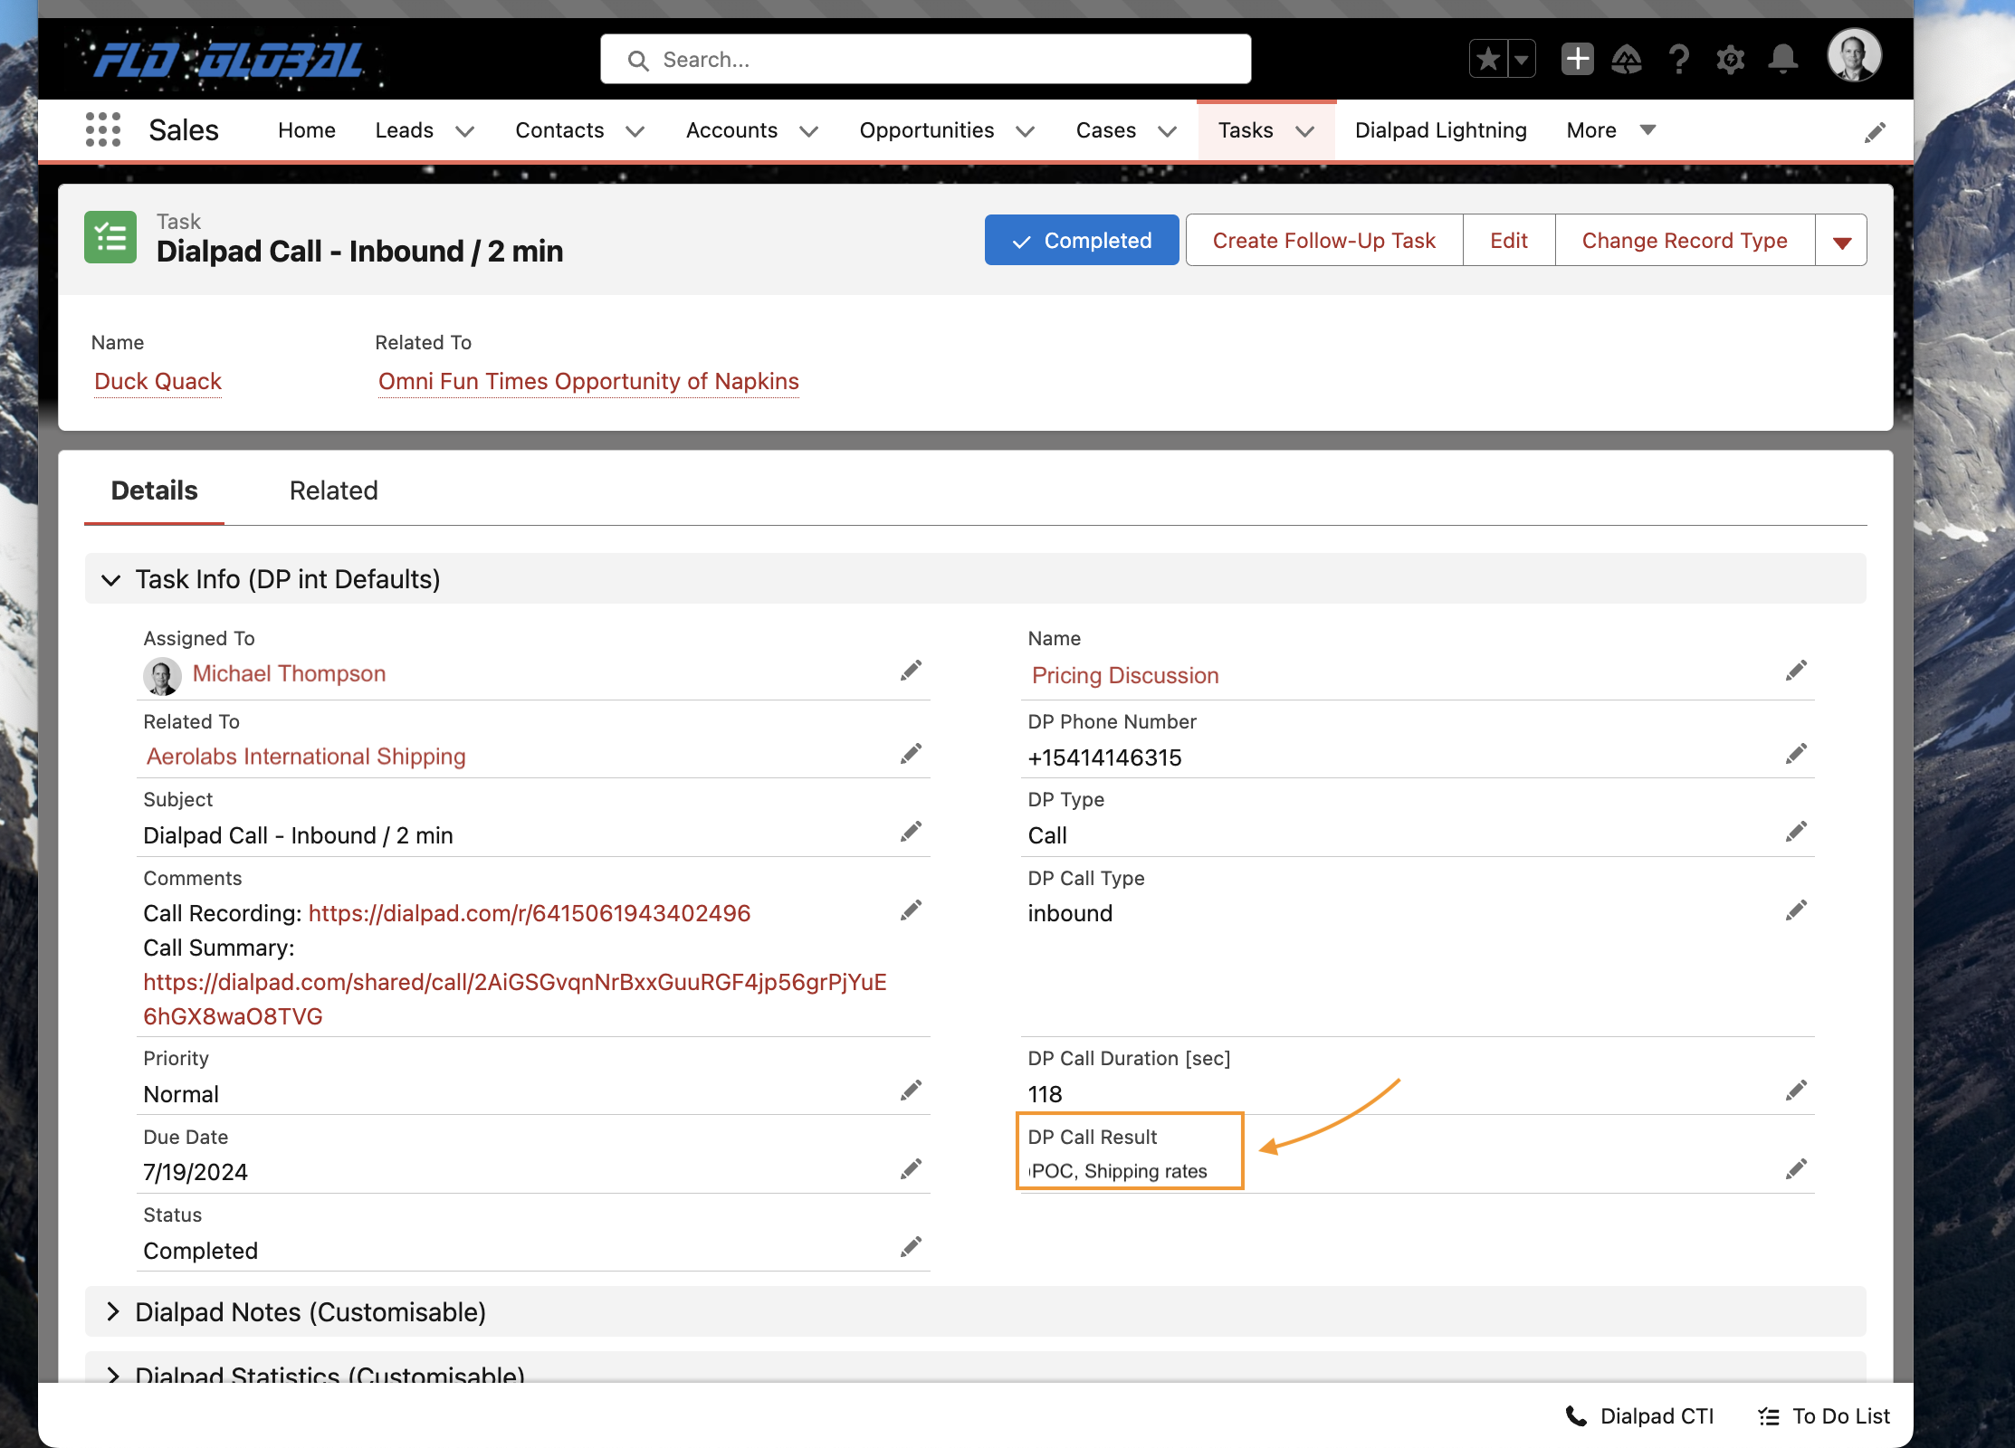Edit the Status field pencil
2015x1448 pixels.
coord(911,1247)
